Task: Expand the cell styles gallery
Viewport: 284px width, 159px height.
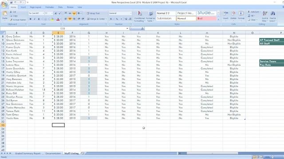Action: 218,19
